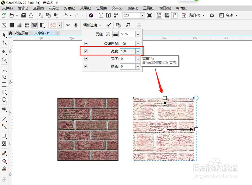This screenshot has height=185, width=252.
Task: Select radial seamless blend toggle
Action: point(108,34)
